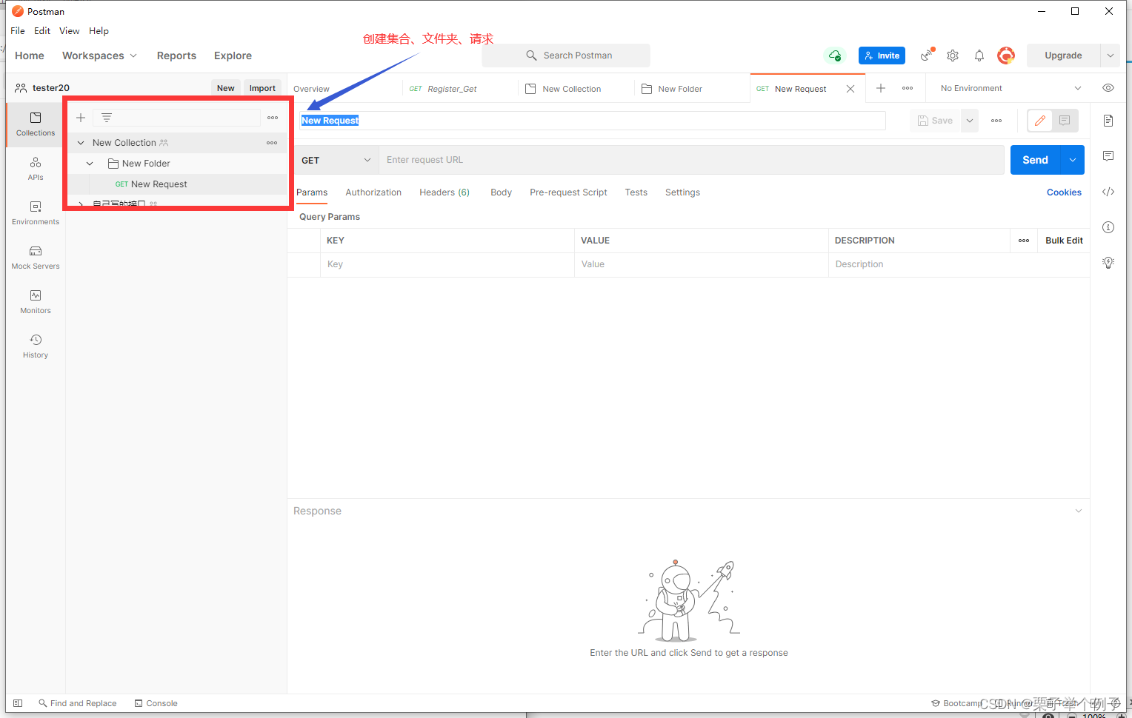Click the Bulk Edit link
Screen dimensions: 1132x718
coord(1064,241)
